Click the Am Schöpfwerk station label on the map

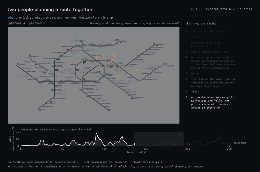[59, 98]
